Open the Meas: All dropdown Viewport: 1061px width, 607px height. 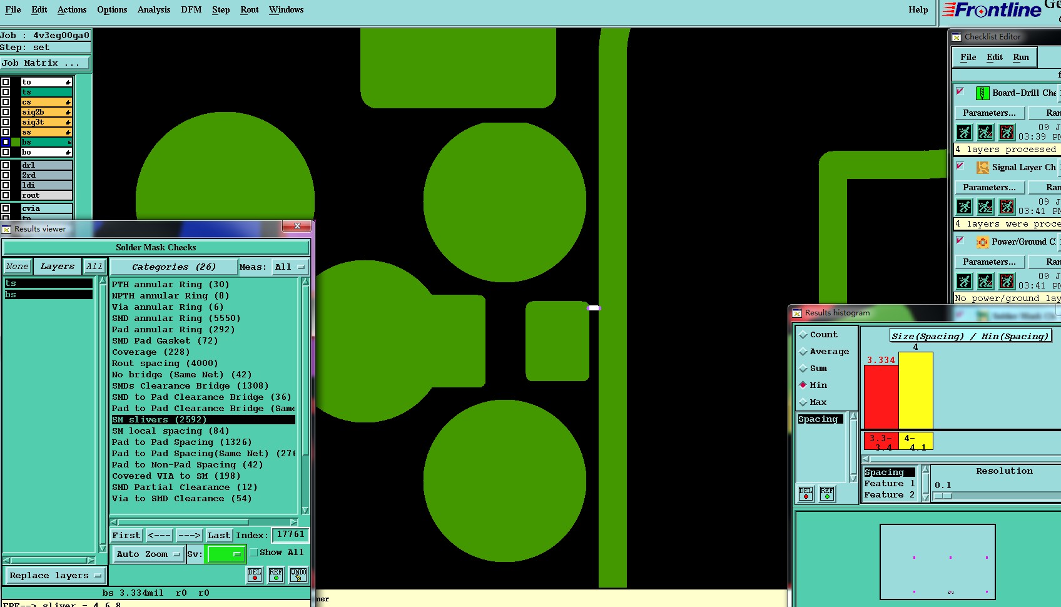pos(290,267)
